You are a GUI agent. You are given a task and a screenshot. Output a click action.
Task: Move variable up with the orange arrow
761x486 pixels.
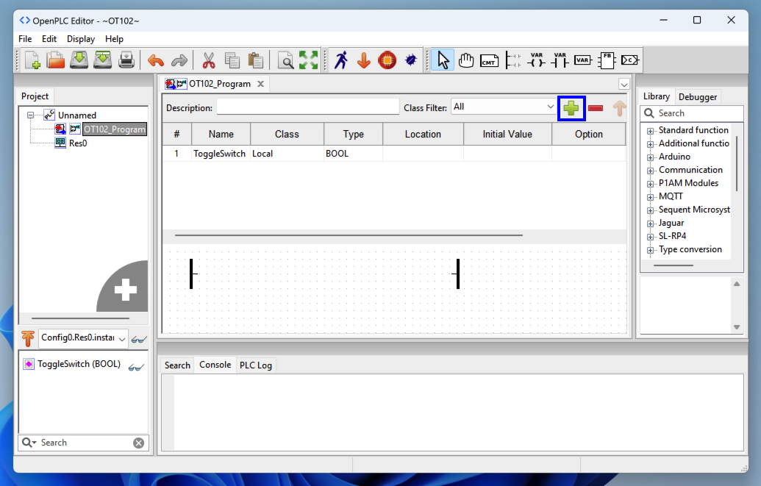point(619,108)
